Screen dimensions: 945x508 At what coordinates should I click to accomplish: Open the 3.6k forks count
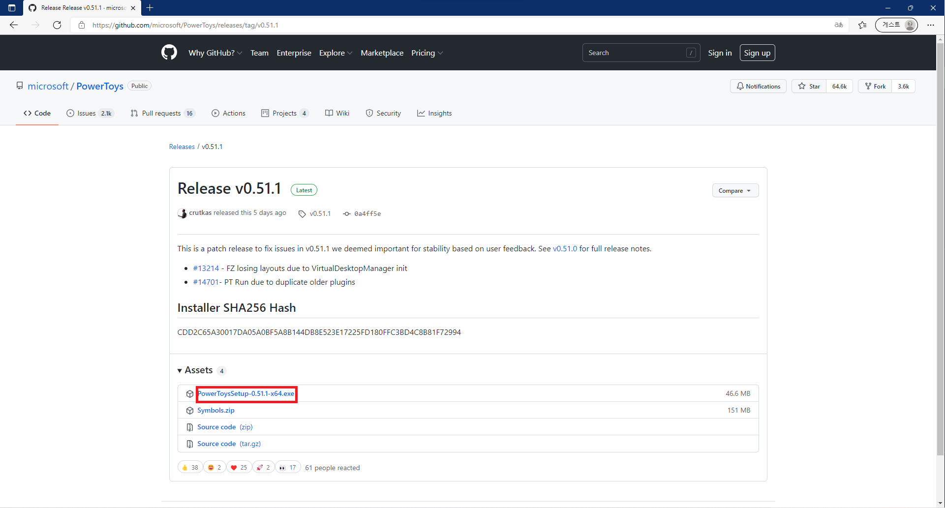[904, 86]
